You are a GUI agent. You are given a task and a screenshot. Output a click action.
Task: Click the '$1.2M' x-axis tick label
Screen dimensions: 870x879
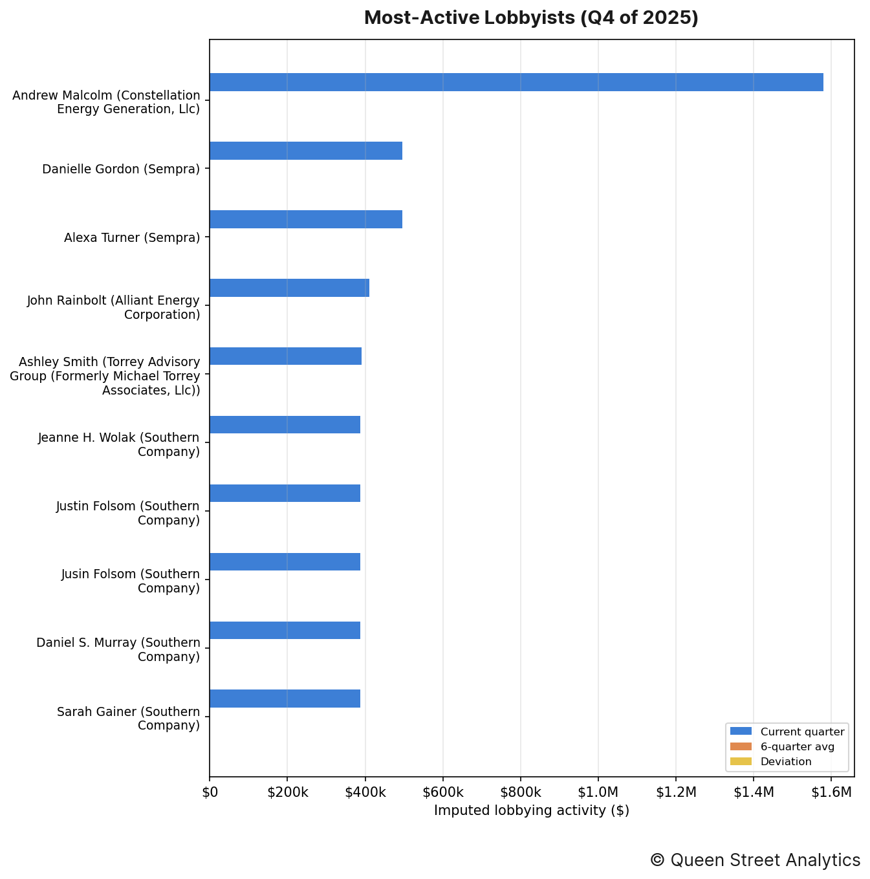coord(676,792)
